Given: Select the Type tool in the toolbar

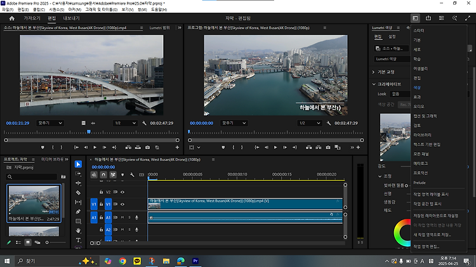Looking at the screenshot, I should (x=78, y=240).
